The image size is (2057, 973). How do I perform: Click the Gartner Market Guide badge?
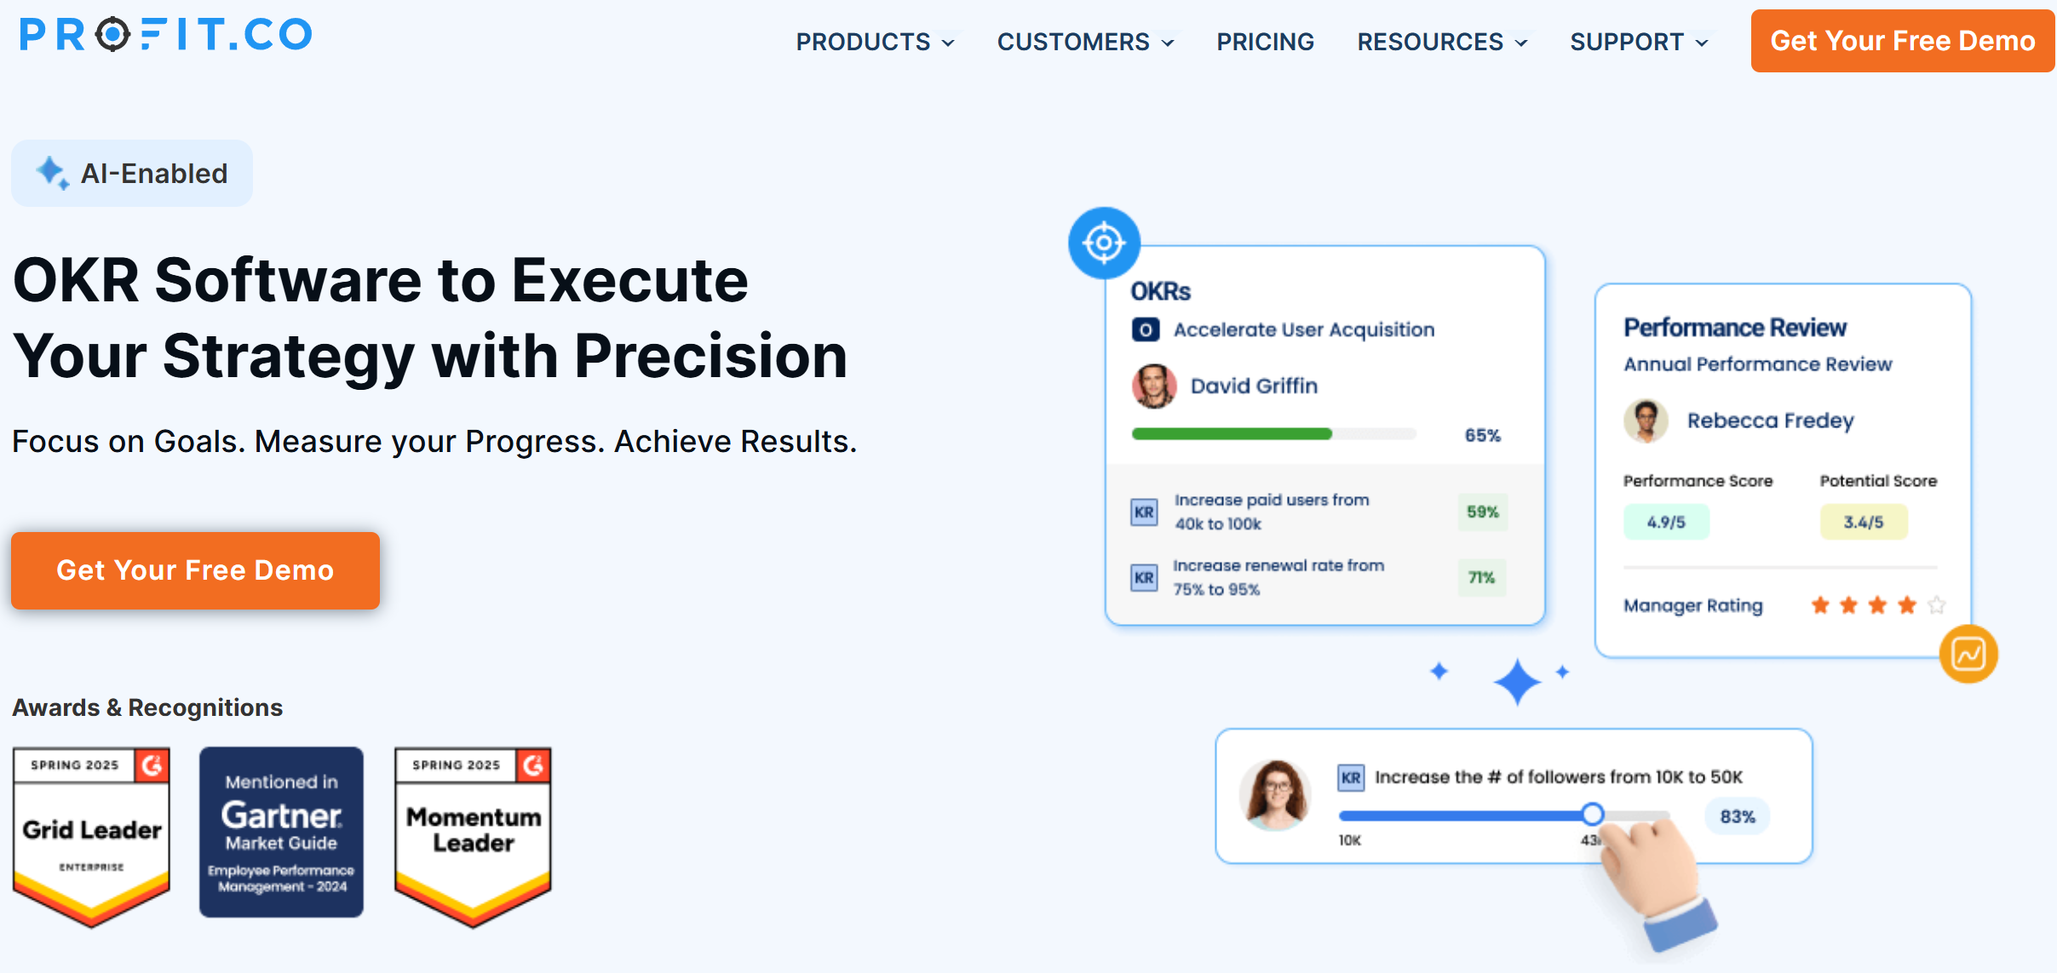point(281,832)
